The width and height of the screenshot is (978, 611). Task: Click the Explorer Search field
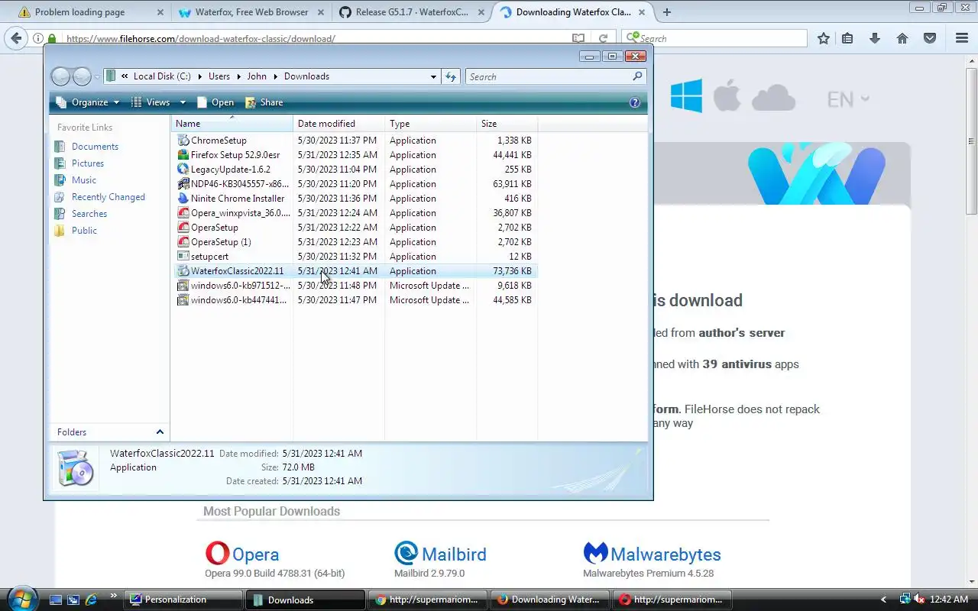556,76
